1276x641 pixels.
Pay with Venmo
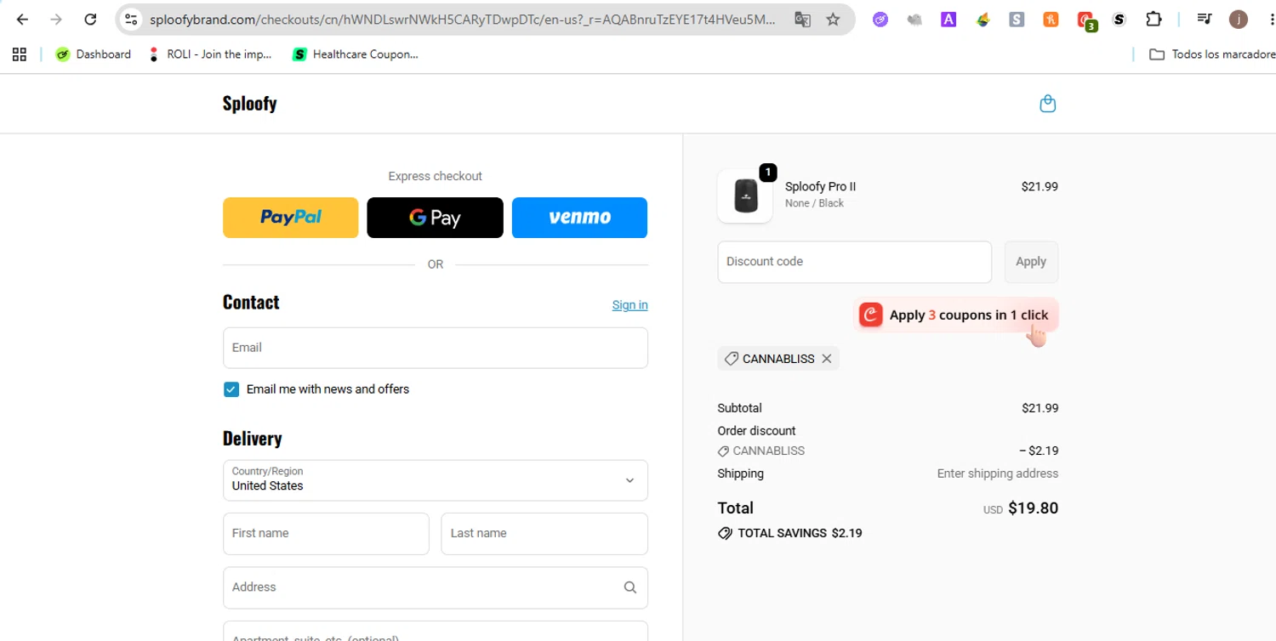579,218
